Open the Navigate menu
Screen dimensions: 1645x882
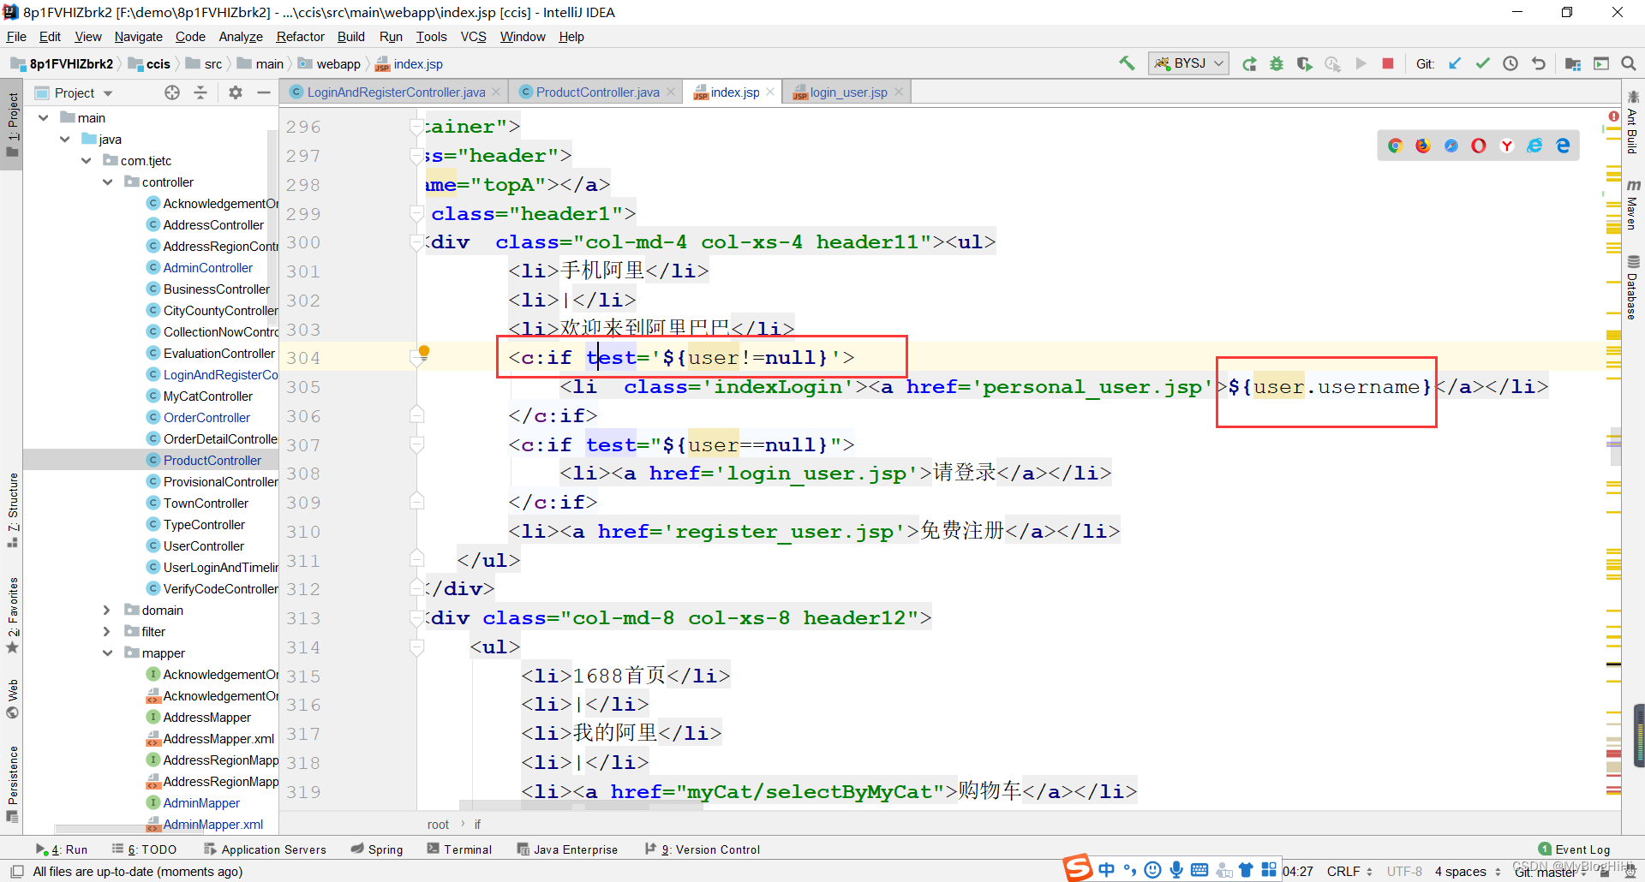(x=138, y=37)
